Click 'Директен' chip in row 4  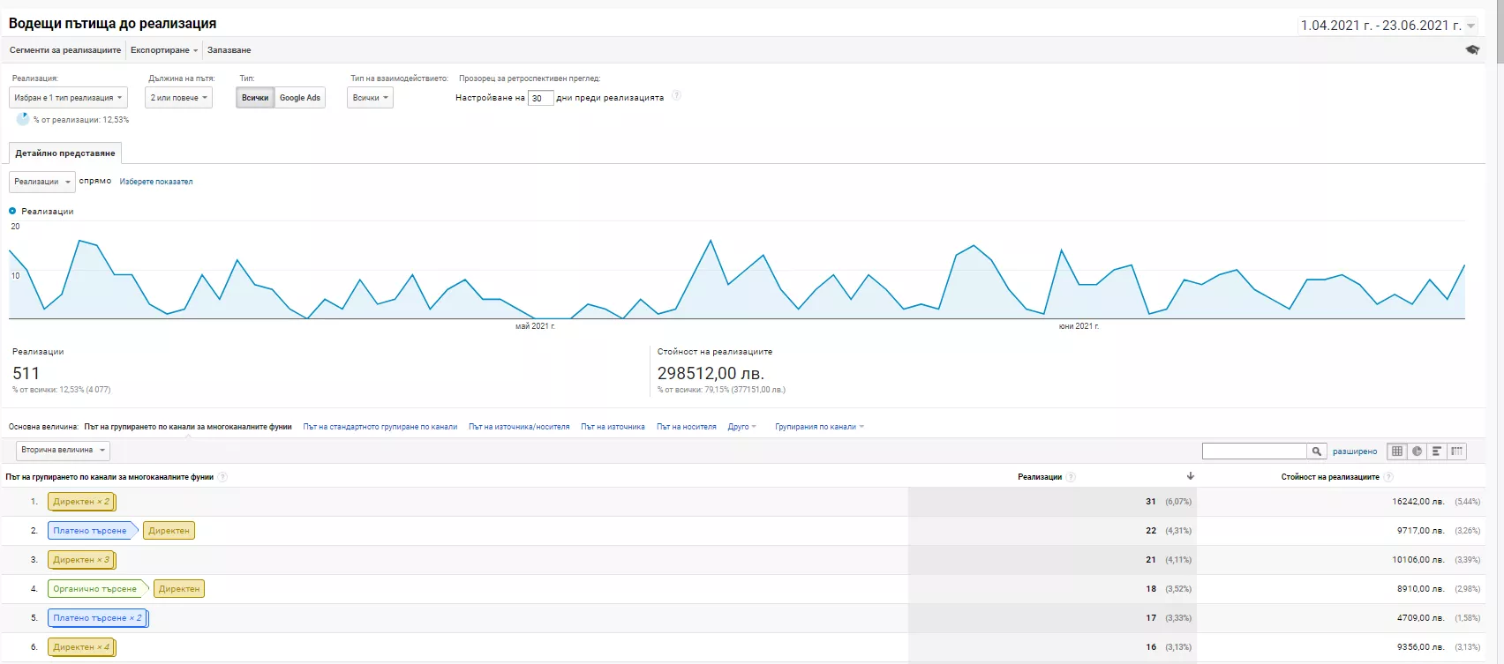tap(179, 589)
